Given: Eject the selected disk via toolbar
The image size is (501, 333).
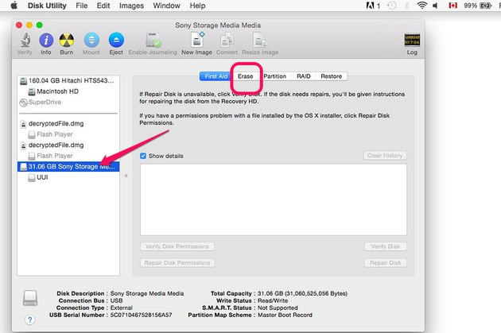Looking at the screenshot, I should (x=116, y=41).
